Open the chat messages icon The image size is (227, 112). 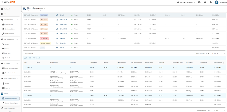point(205,2)
